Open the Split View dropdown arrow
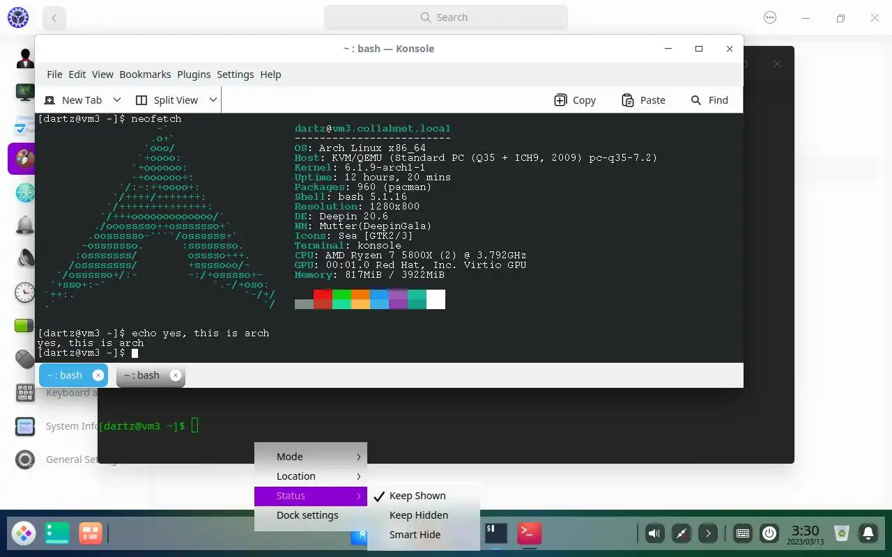This screenshot has width=892, height=557. tap(213, 100)
